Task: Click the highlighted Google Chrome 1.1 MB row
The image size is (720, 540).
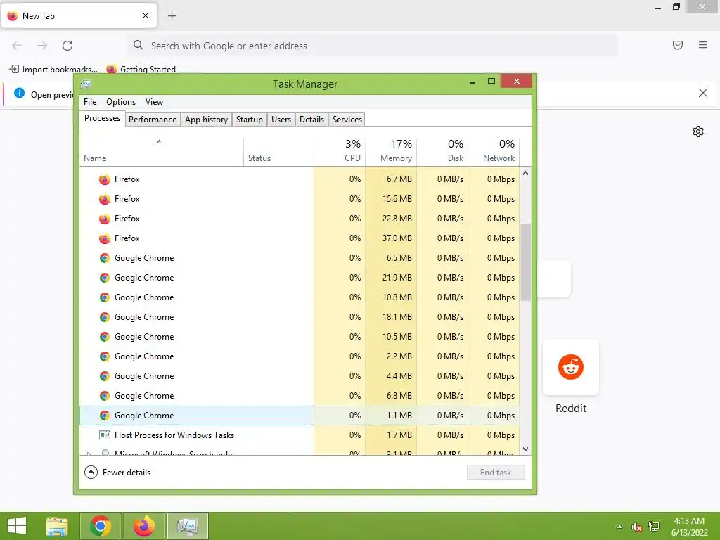Action: point(300,416)
